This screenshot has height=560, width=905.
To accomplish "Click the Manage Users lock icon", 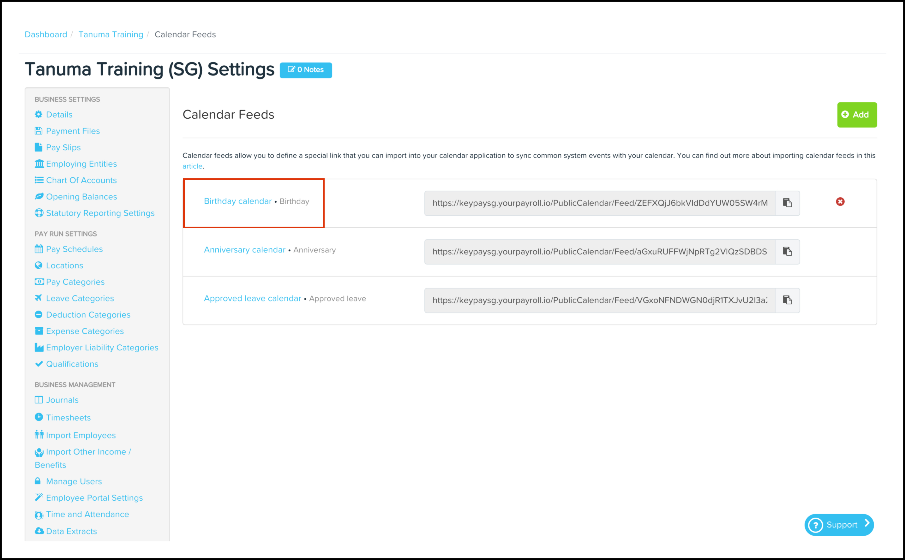I will tap(38, 481).
